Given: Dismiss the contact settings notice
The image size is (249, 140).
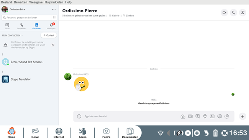Looking at the screenshot, I should pyautogui.click(x=53, y=45).
